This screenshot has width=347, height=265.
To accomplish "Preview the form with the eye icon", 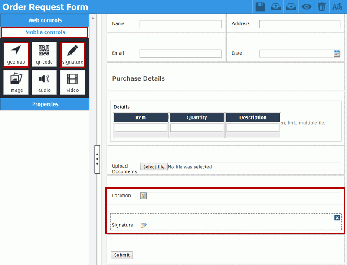I will (x=307, y=6).
